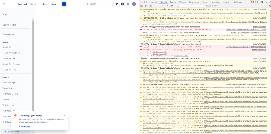Open the Jira app switcher grid icon
Viewport: 271px width, 134px height.
[x=4, y=4]
